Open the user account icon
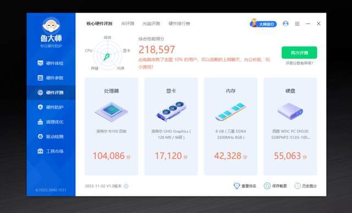Screen dimensions: 352x213 tap(285, 24)
